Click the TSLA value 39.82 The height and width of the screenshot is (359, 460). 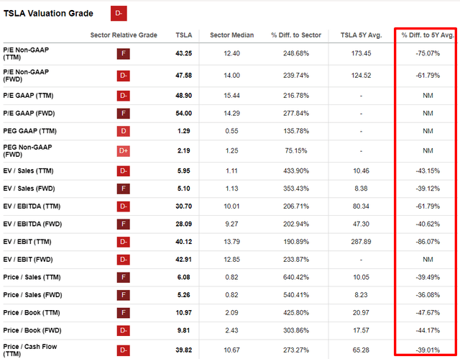tap(184, 350)
